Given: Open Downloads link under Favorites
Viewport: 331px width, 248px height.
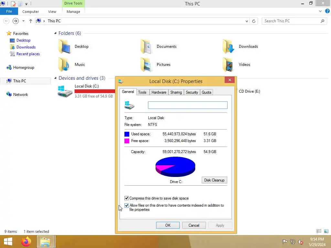Looking at the screenshot, I should [26, 47].
